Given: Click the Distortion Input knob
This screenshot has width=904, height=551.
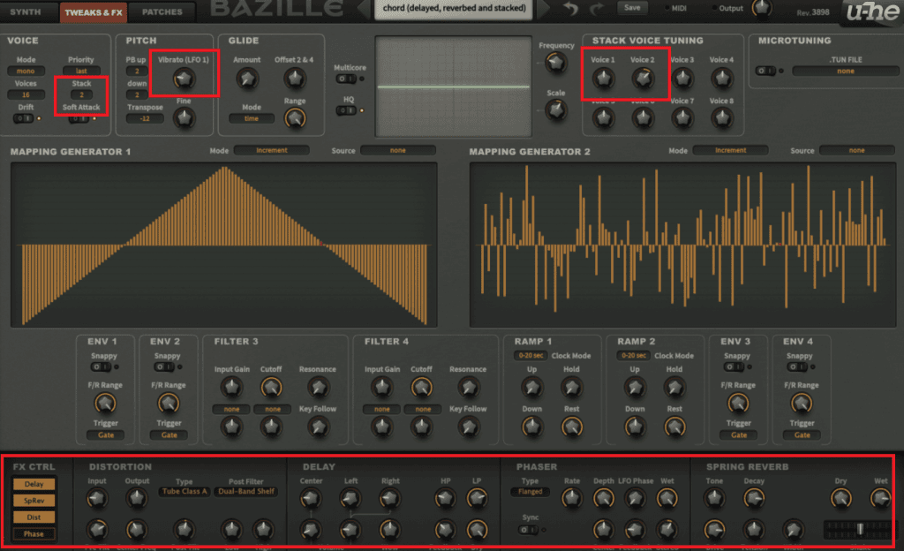Looking at the screenshot, I should click(96, 500).
